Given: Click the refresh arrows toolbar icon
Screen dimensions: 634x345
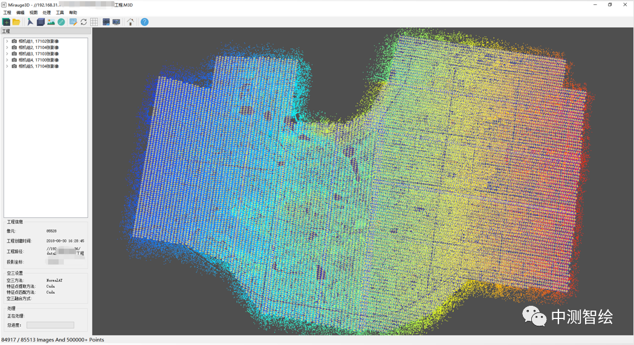Looking at the screenshot, I should click(83, 22).
